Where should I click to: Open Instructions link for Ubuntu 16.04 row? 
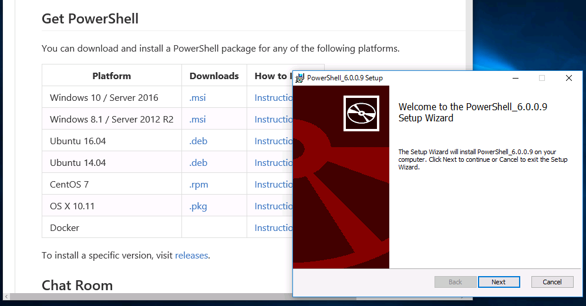point(274,141)
